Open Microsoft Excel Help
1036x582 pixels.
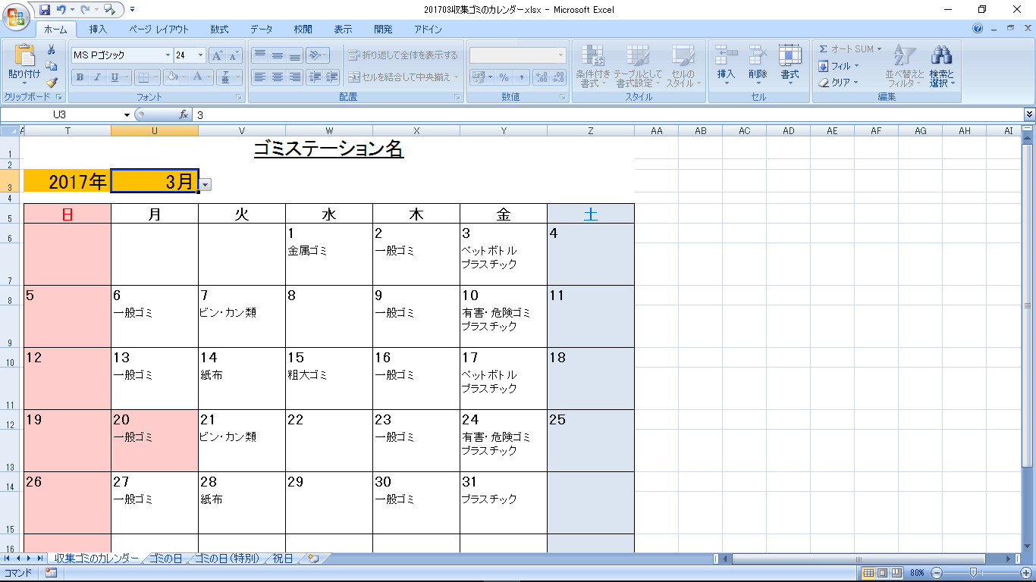click(x=978, y=30)
